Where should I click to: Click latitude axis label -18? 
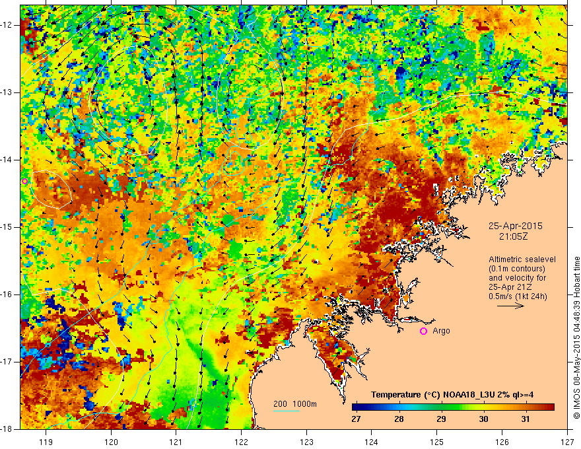(7, 429)
